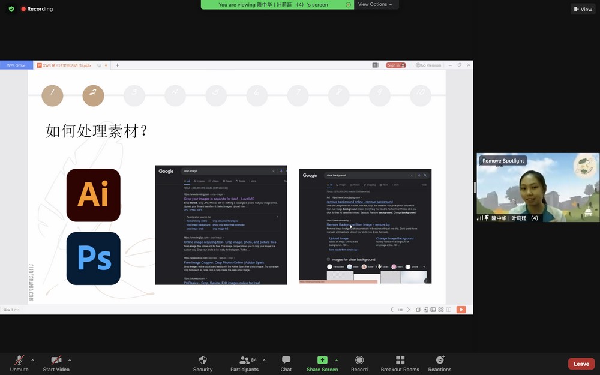Click step circle number 3
The image size is (600, 375).
(134, 95)
